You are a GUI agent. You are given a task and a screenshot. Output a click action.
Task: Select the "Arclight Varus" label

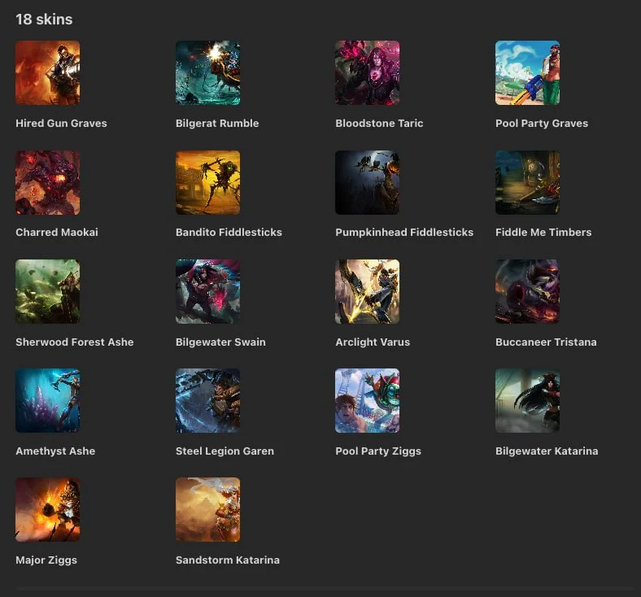click(373, 342)
